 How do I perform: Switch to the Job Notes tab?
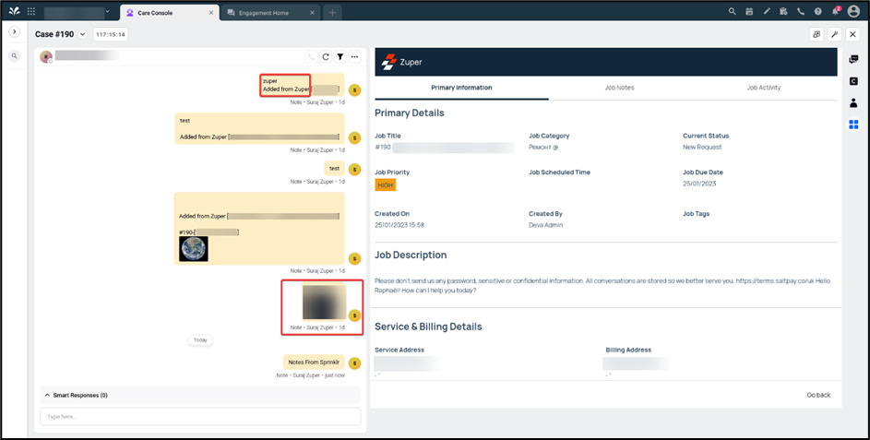click(x=619, y=88)
